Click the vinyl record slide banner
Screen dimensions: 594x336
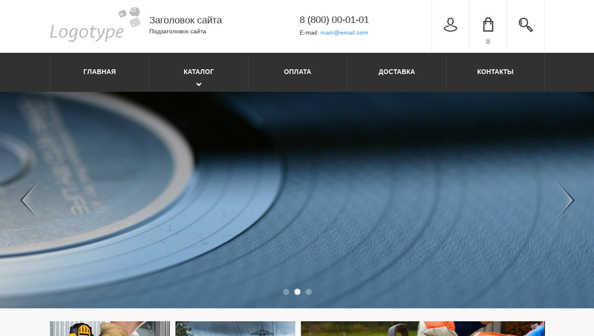click(x=297, y=200)
